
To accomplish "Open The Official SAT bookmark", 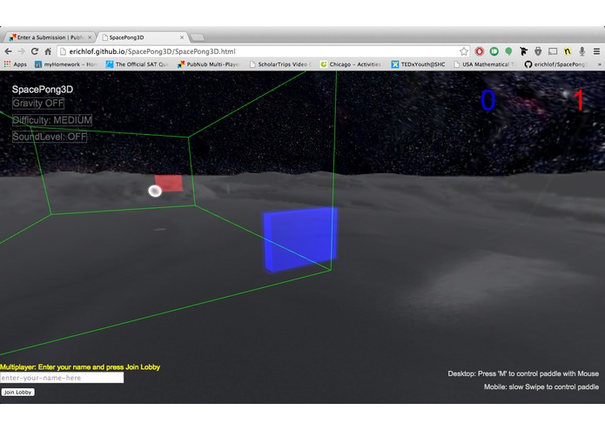I will [137, 64].
